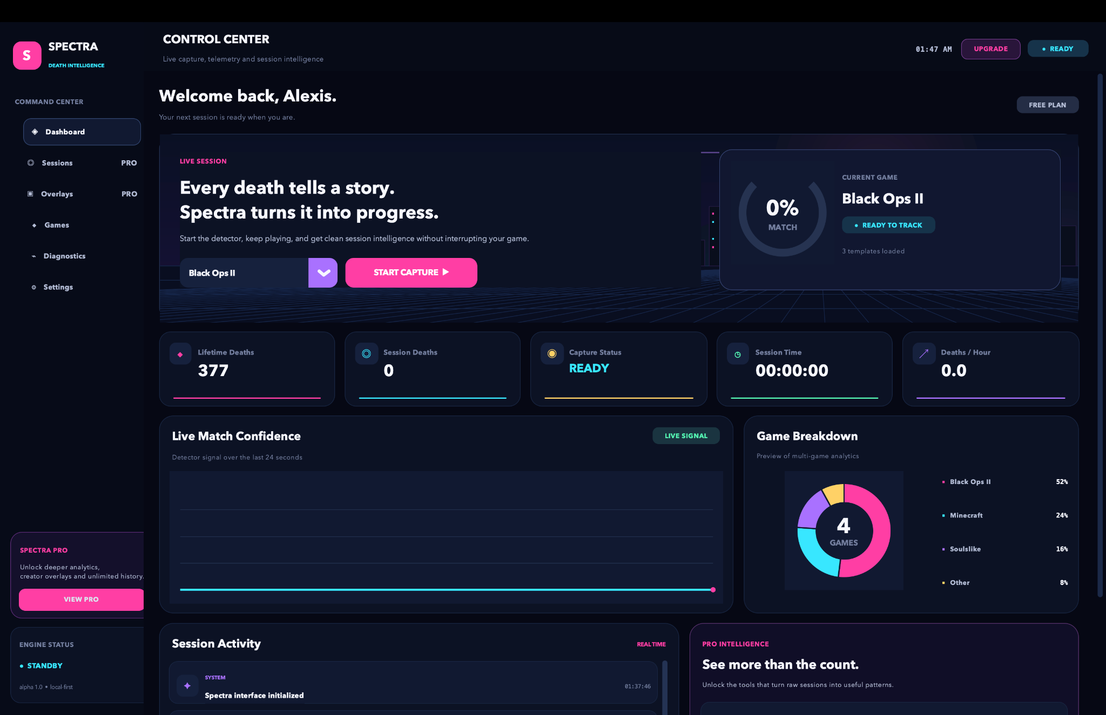
Task: Click the Other yellow legend swatch
Action: point(943,583)
